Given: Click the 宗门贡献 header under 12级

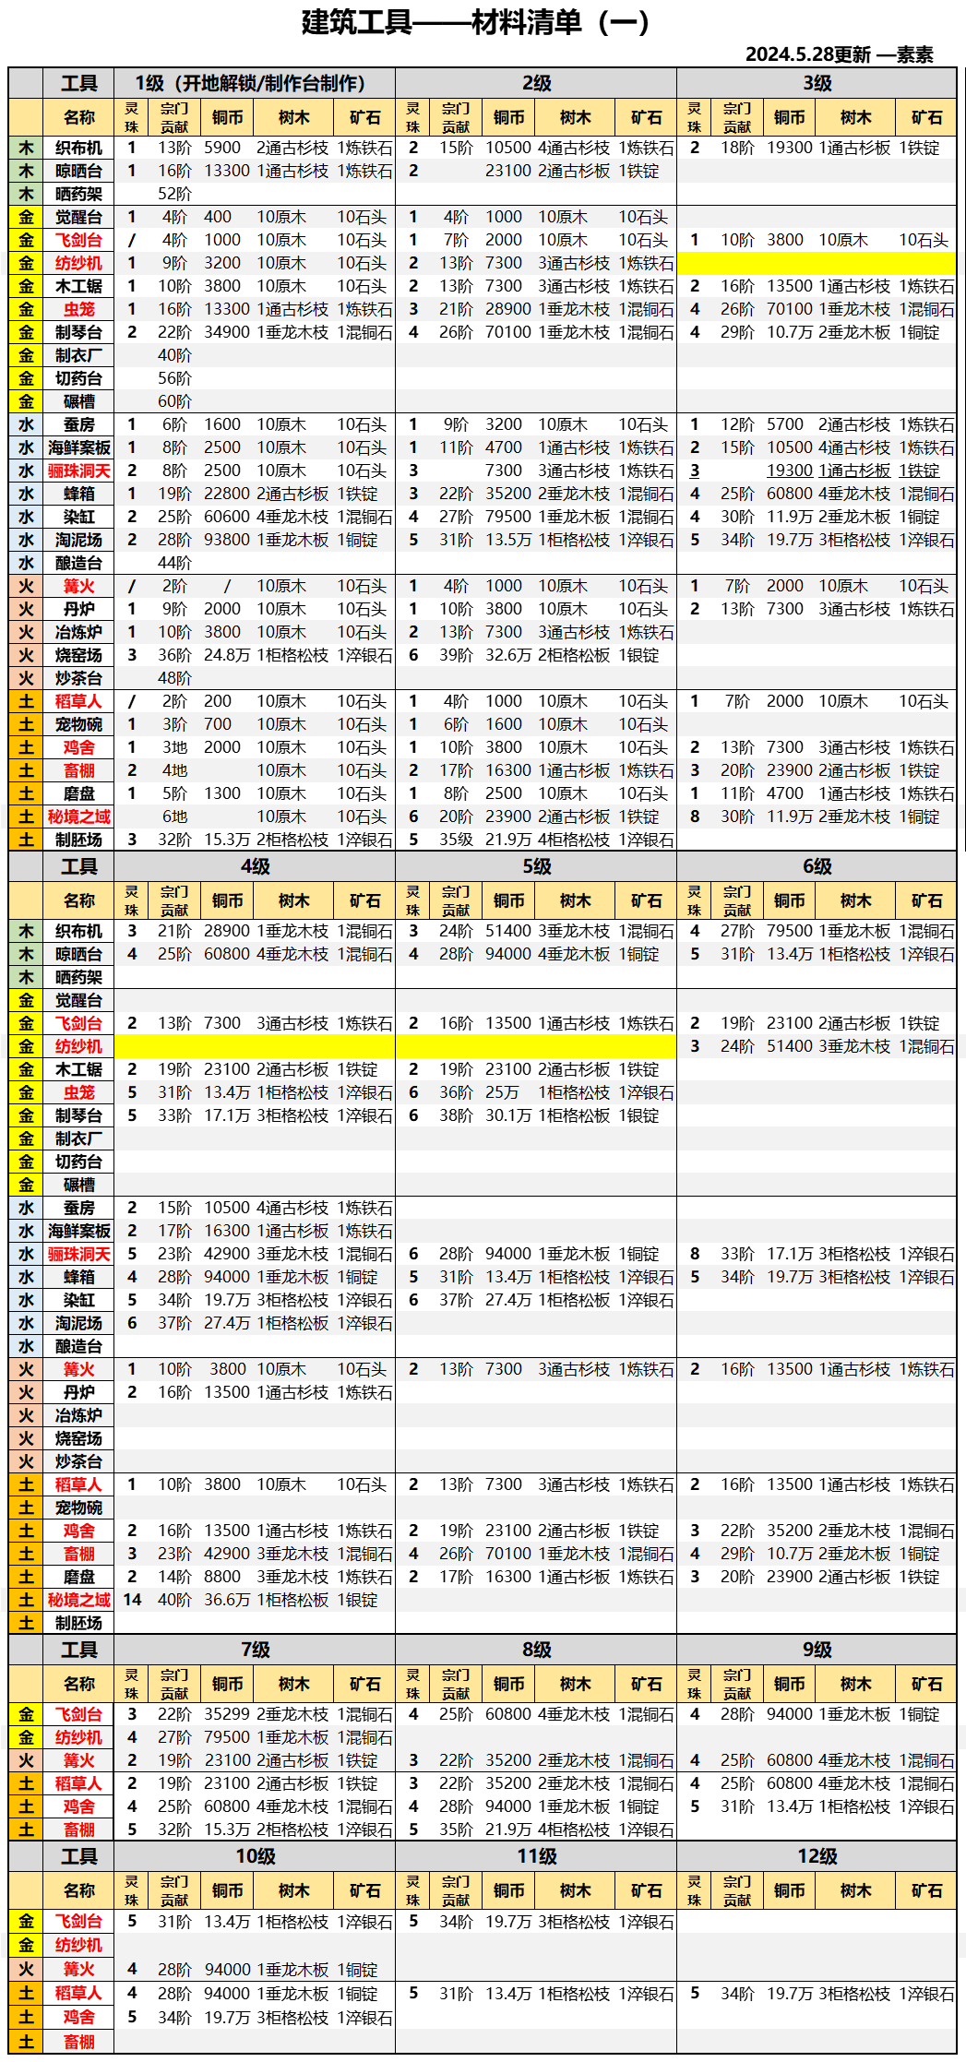Looking at the screenshot, I should tap(736, 1891).
